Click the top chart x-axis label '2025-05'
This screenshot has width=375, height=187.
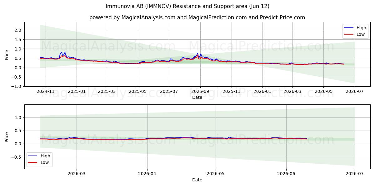coord(138,91)
